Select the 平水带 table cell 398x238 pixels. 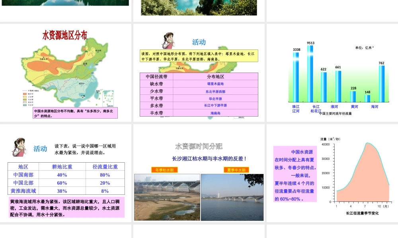(x=156, y=98)
